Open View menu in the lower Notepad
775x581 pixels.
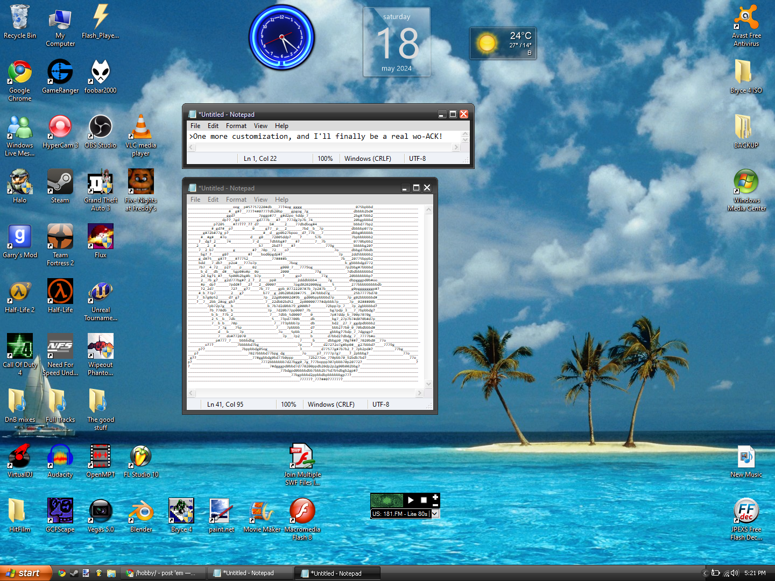tap(260, 200)
